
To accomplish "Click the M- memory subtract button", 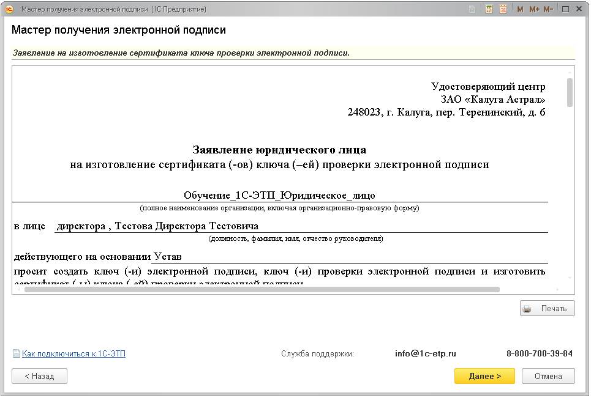I will tap(548, 9).
